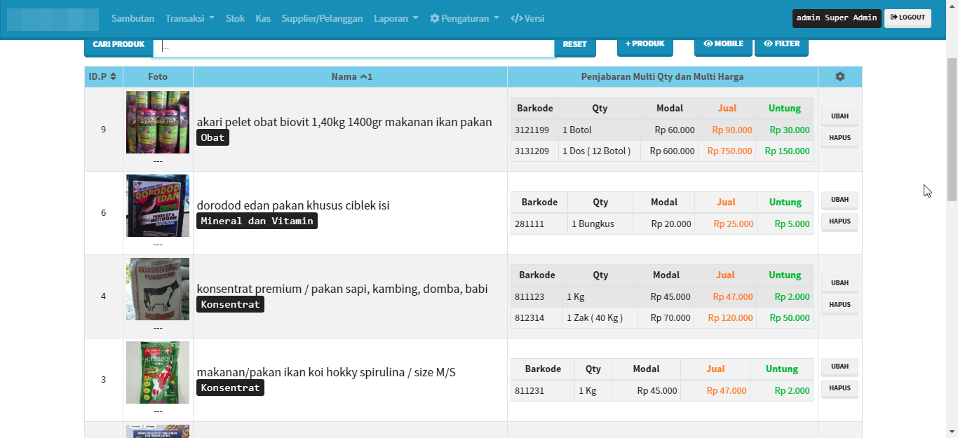Click the gear icon in table header
Screen dimensions: 958x438
[839, 76]
